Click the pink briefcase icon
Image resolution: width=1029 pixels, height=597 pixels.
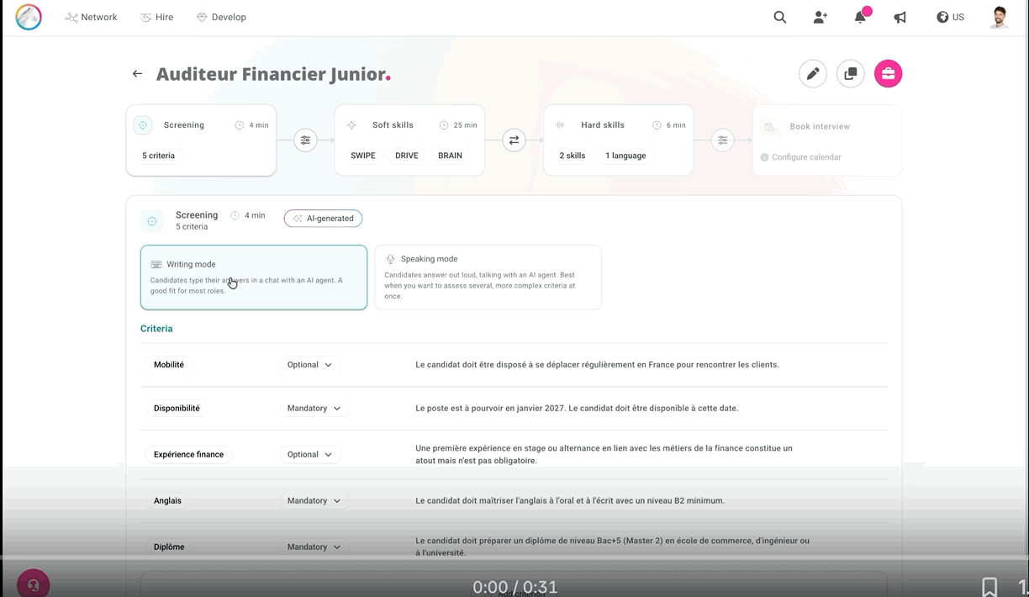point(889,74)
